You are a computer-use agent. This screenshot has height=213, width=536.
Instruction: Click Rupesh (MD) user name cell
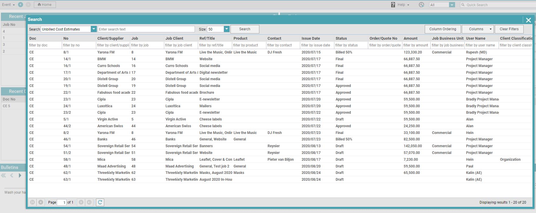[476, 52]
